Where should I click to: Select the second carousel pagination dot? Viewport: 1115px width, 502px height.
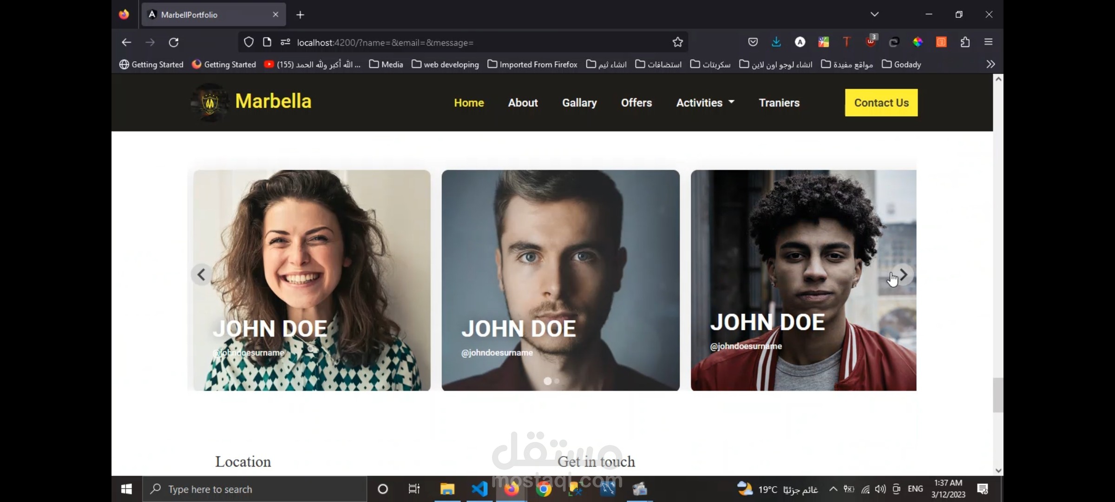(557, 381)
